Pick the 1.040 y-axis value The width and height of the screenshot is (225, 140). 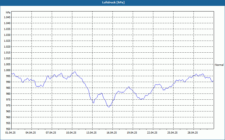[7, 23]
